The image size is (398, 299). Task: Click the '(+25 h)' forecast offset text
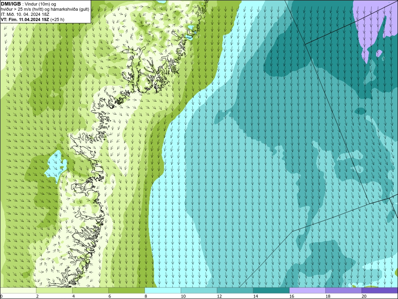(57, 19)
